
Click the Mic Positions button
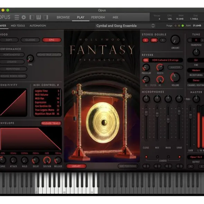128,166
